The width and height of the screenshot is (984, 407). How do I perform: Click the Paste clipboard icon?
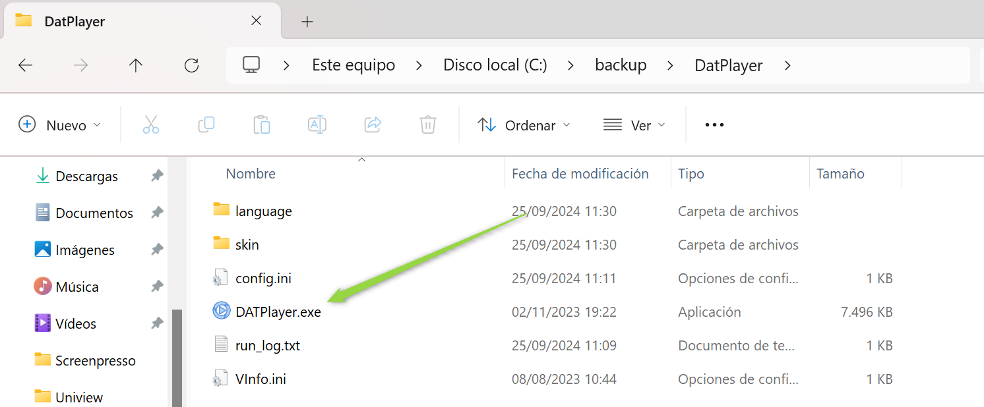pos(262,124)
